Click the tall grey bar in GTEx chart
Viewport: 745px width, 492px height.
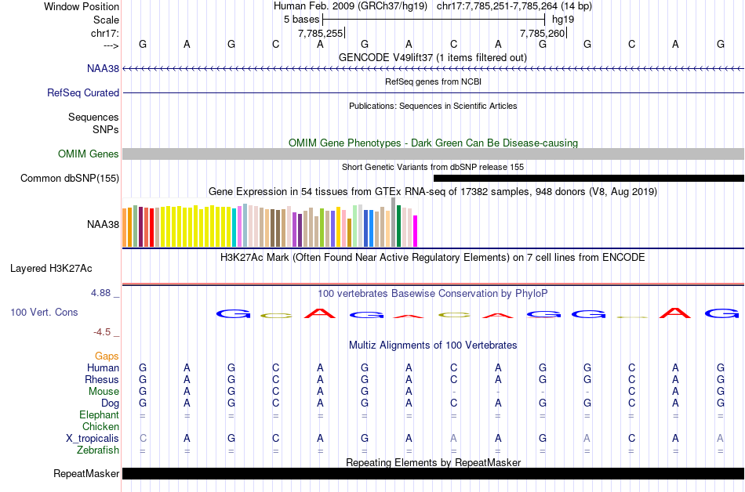394,222
